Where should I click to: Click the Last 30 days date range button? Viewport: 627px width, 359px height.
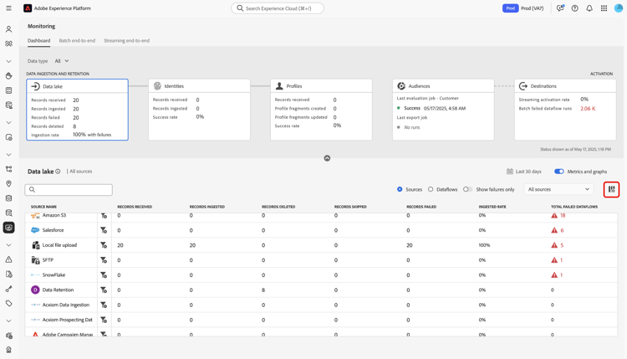pos(523,172)
